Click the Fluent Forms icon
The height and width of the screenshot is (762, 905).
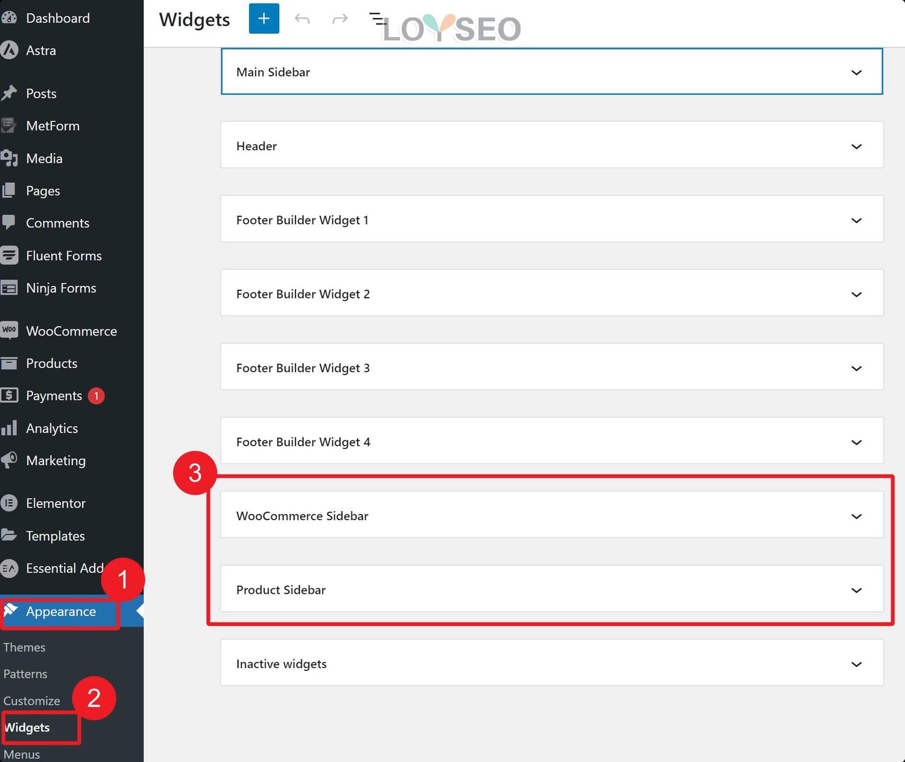click(x=8, y=255)
